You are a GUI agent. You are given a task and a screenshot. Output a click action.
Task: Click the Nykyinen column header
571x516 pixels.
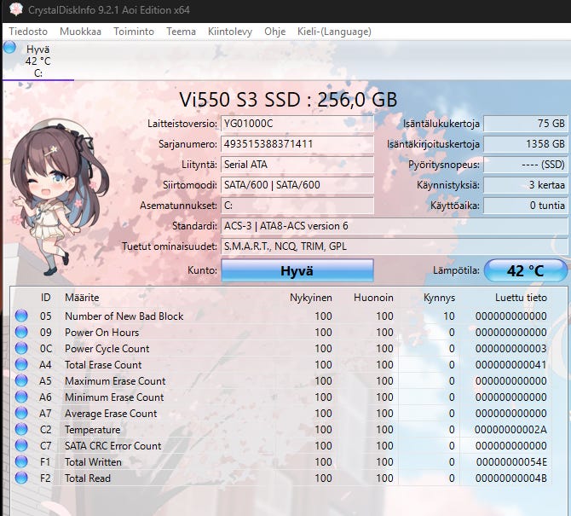point(311,298)
